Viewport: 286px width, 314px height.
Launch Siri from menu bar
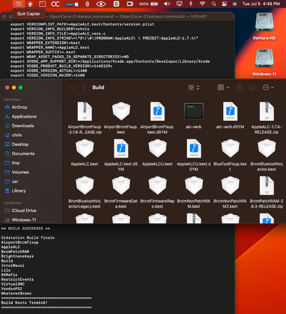(235, 4)
